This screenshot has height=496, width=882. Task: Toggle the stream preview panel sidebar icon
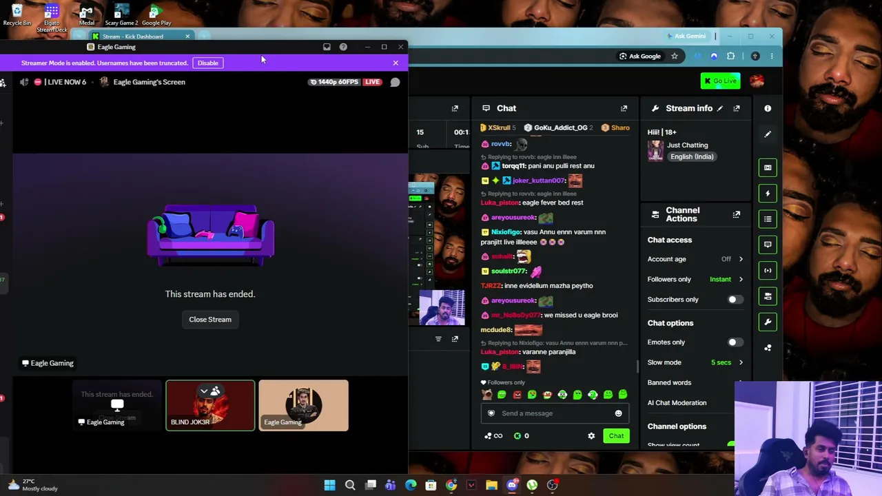click(768, 167)
